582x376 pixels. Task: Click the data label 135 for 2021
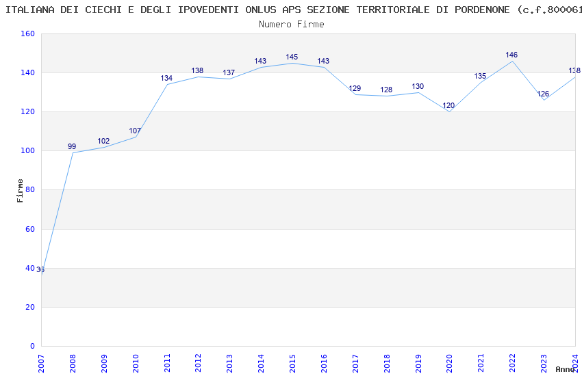(480, 76)
